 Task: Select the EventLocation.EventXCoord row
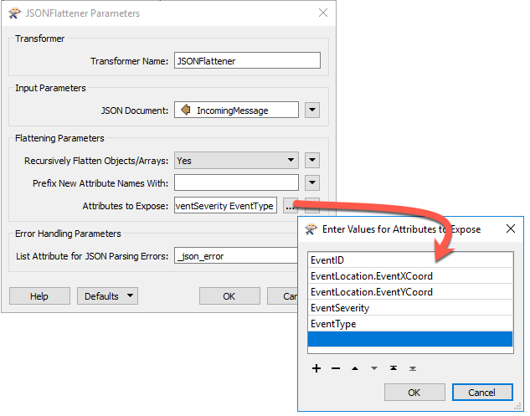click(x=410, y=275)
